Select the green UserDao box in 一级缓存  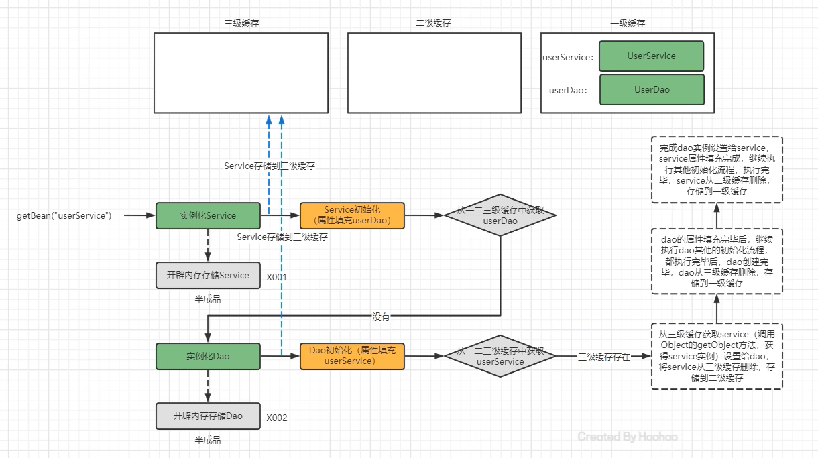coord(652,89)
